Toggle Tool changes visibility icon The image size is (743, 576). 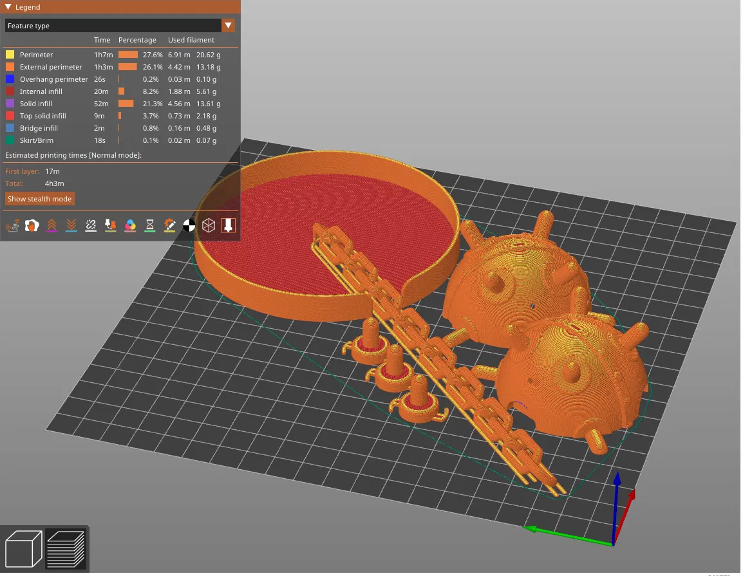(110, 225)
